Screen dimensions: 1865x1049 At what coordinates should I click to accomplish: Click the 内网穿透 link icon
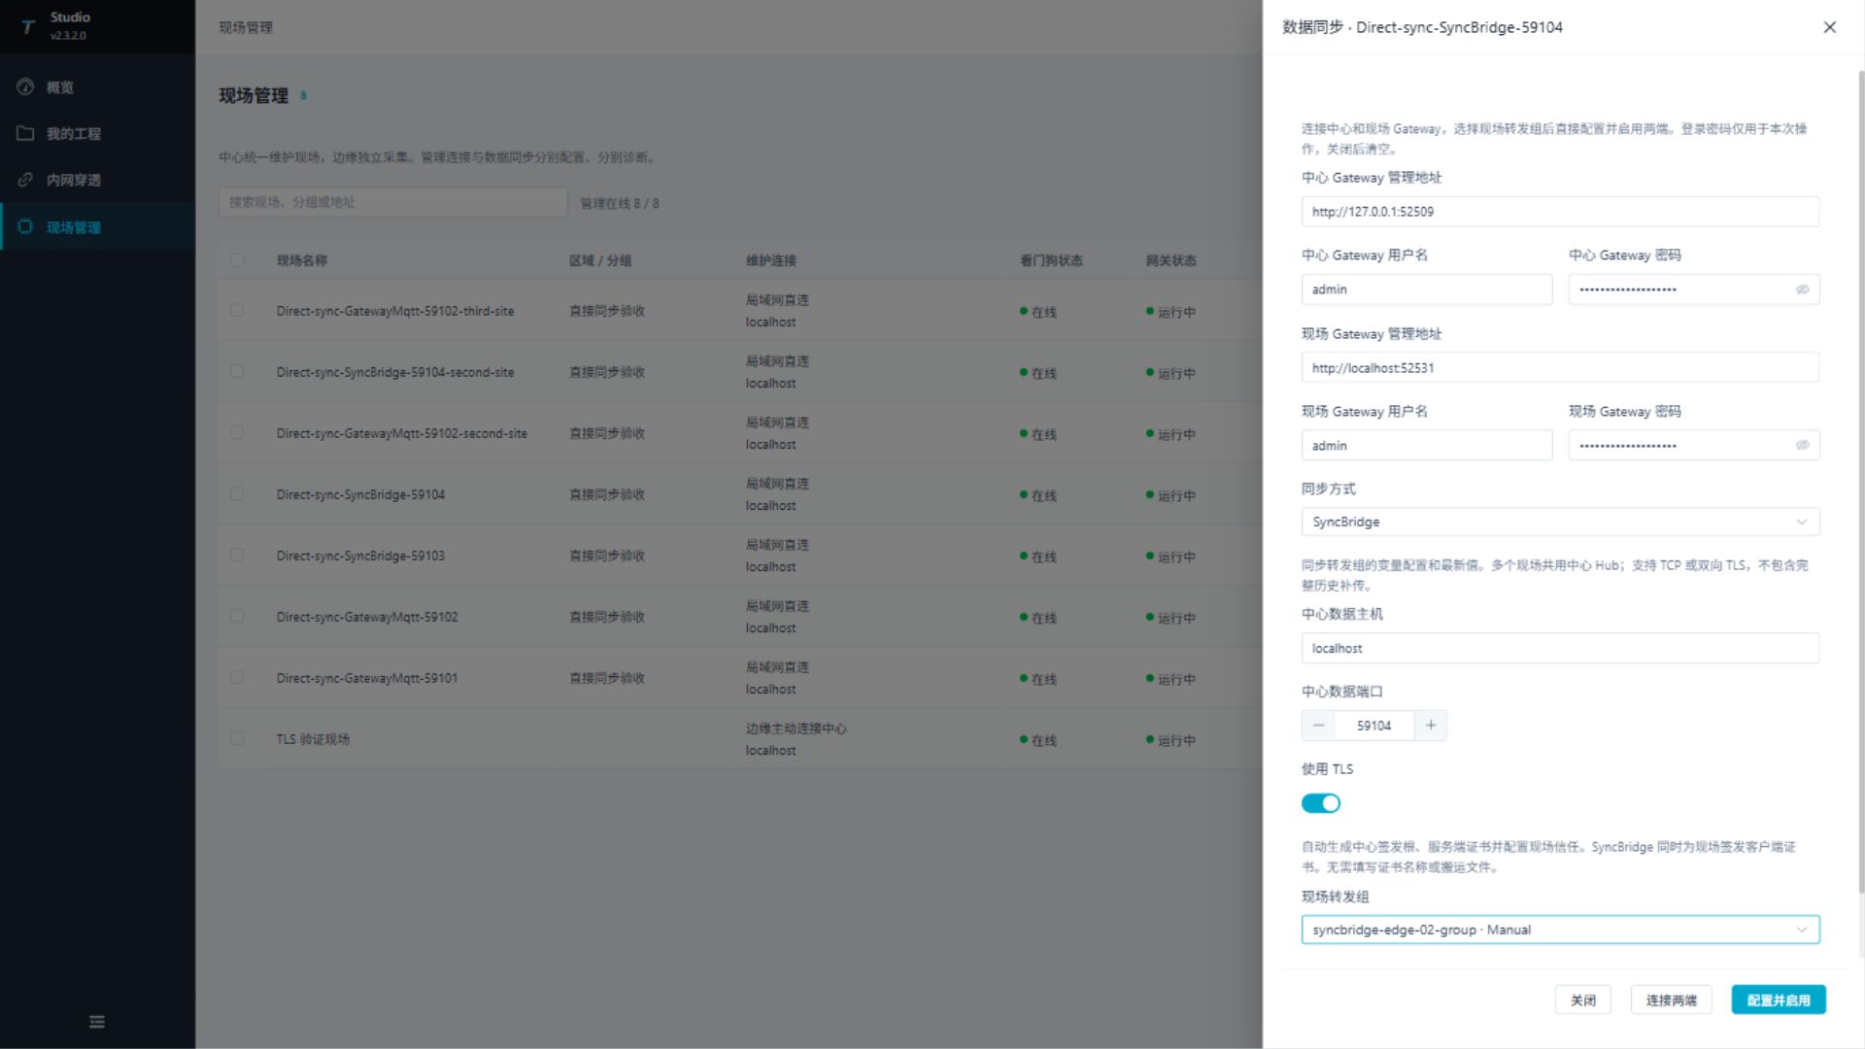(x=25, y=181)
